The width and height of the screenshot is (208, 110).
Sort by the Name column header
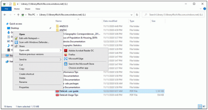click(58, 21)
